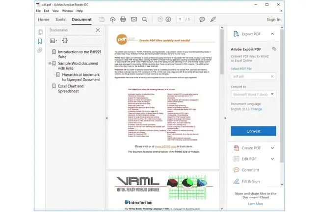Click the upload to cloud icon
This screenshot has width=319, height=212.
[x=112, y=19]
